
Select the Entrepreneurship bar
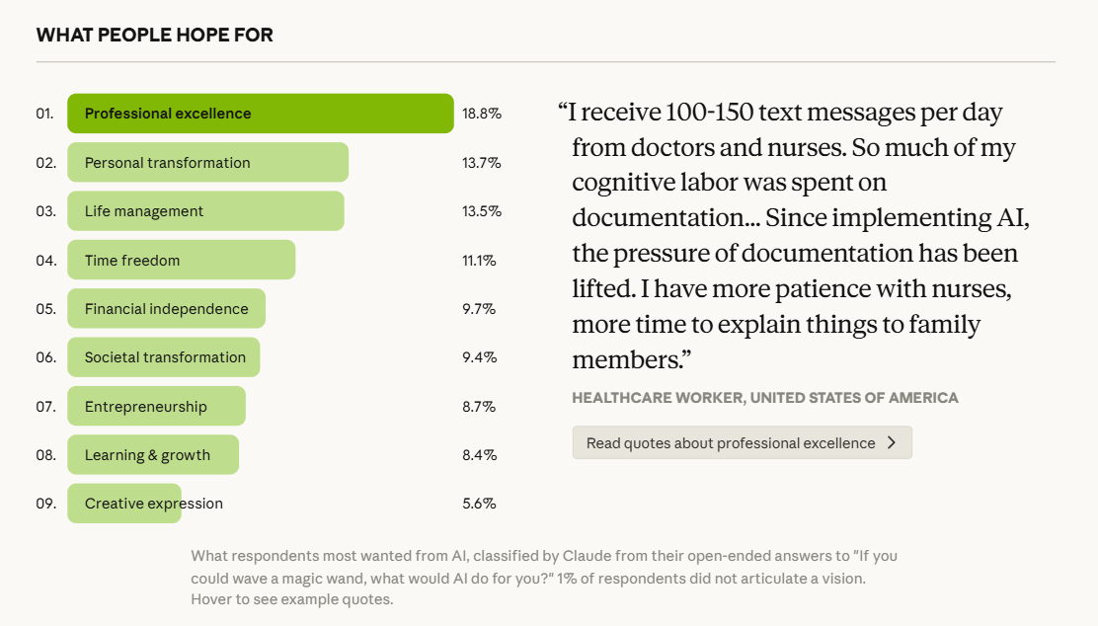pyautogui.click(x=156, y=407)
